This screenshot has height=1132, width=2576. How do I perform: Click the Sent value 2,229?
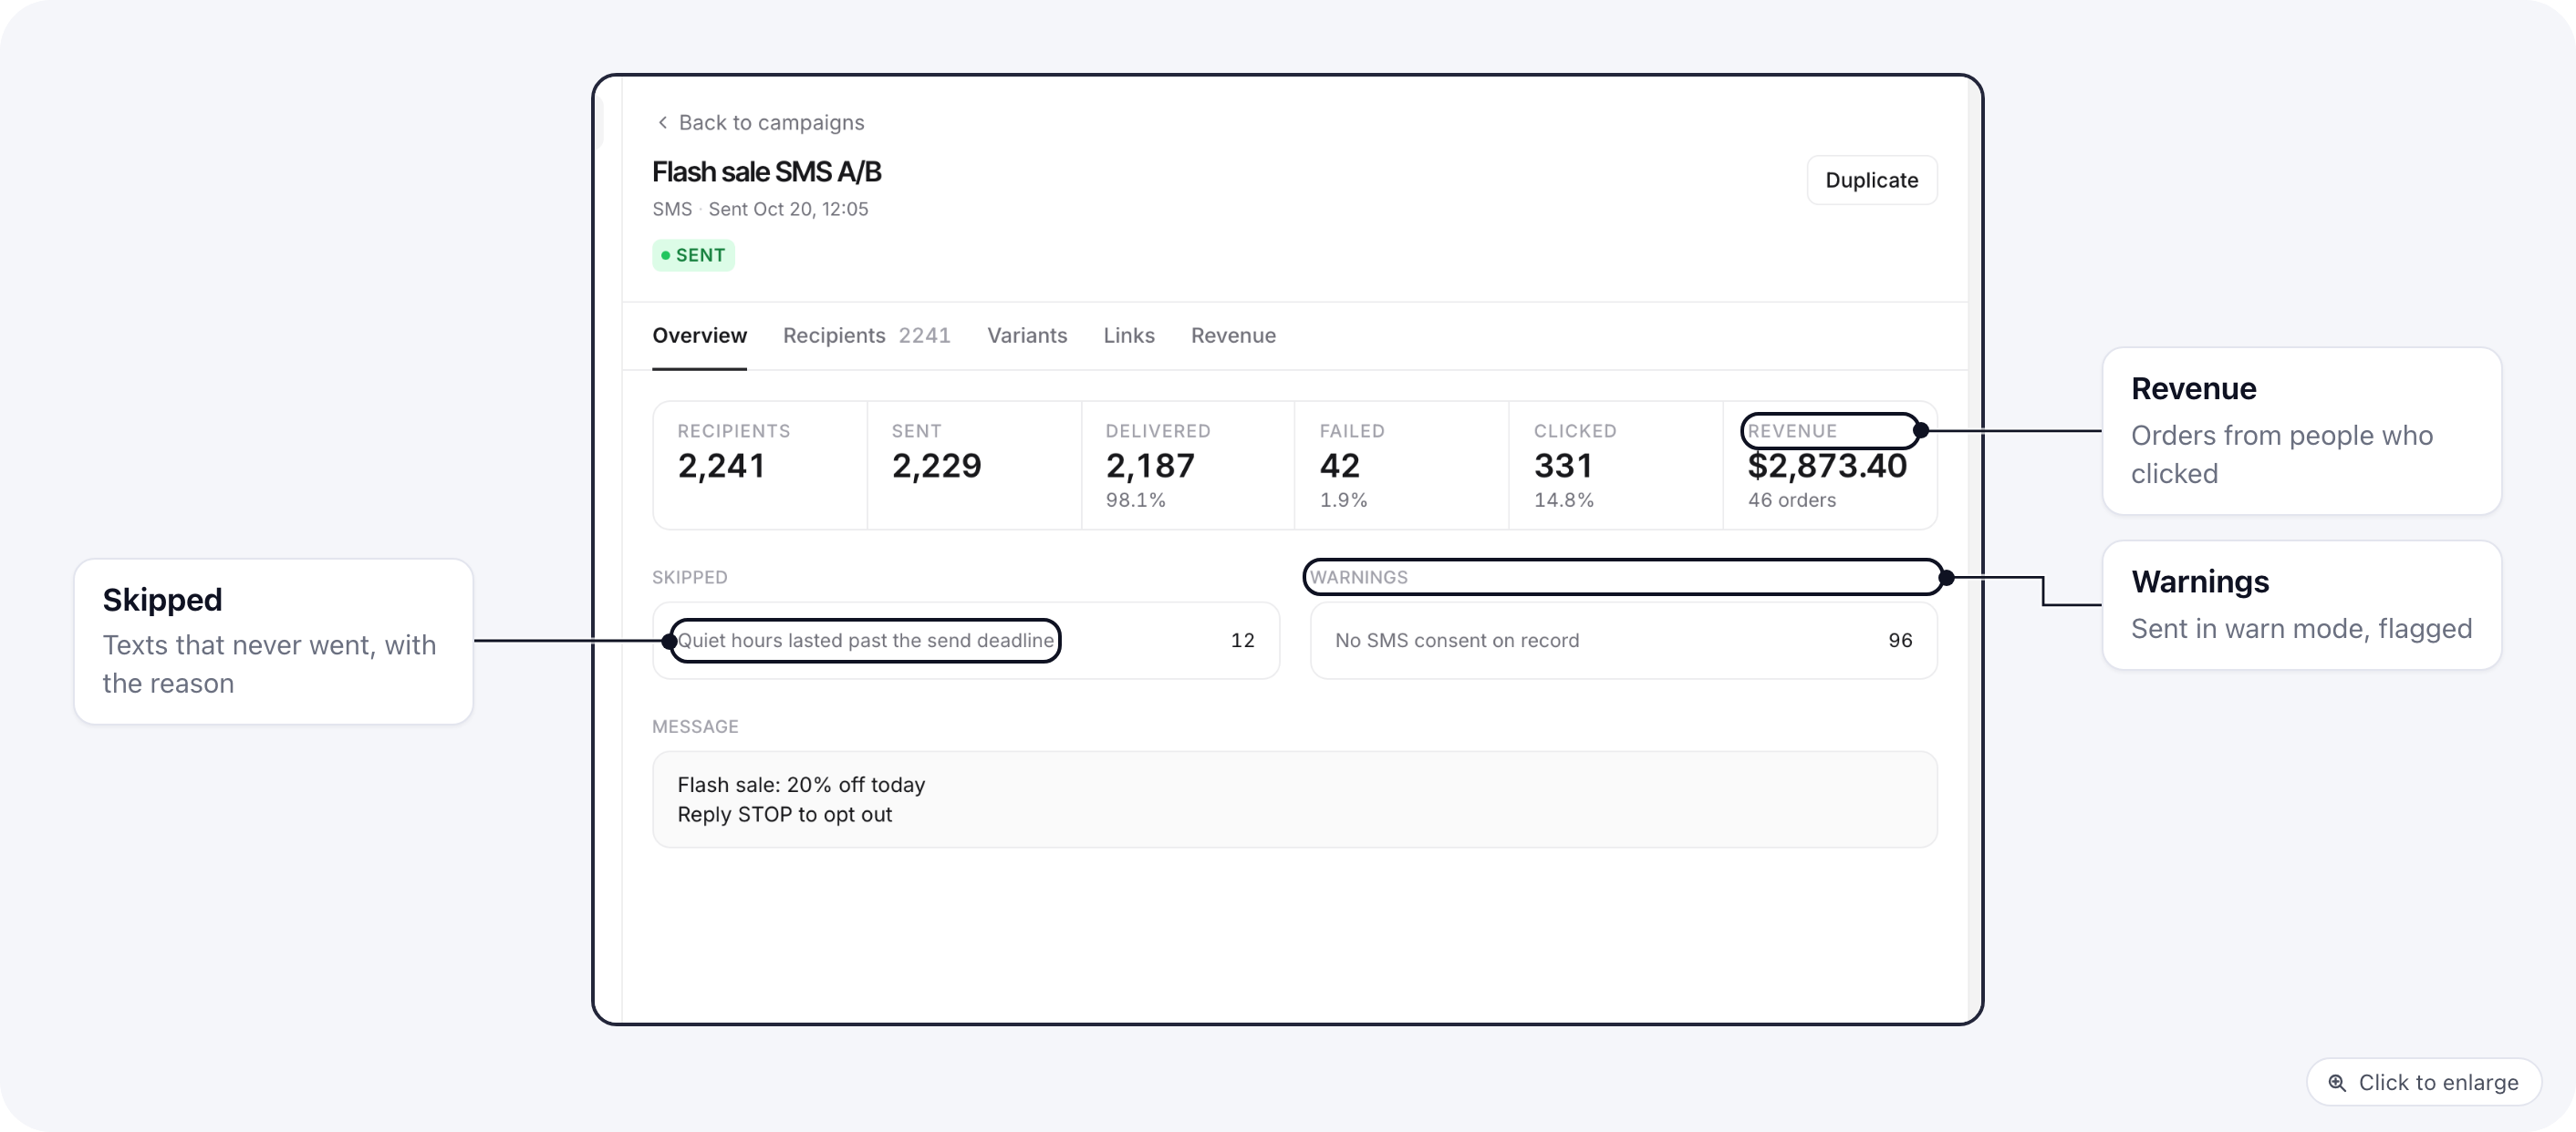click(936, 466)
